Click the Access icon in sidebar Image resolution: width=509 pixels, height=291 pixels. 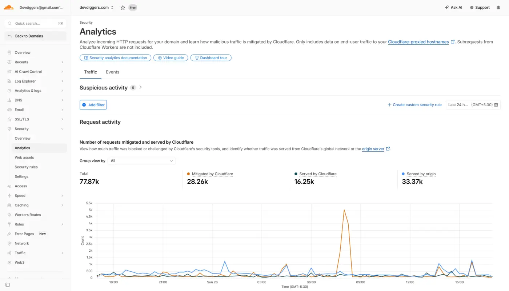click(x=9, y=186)
